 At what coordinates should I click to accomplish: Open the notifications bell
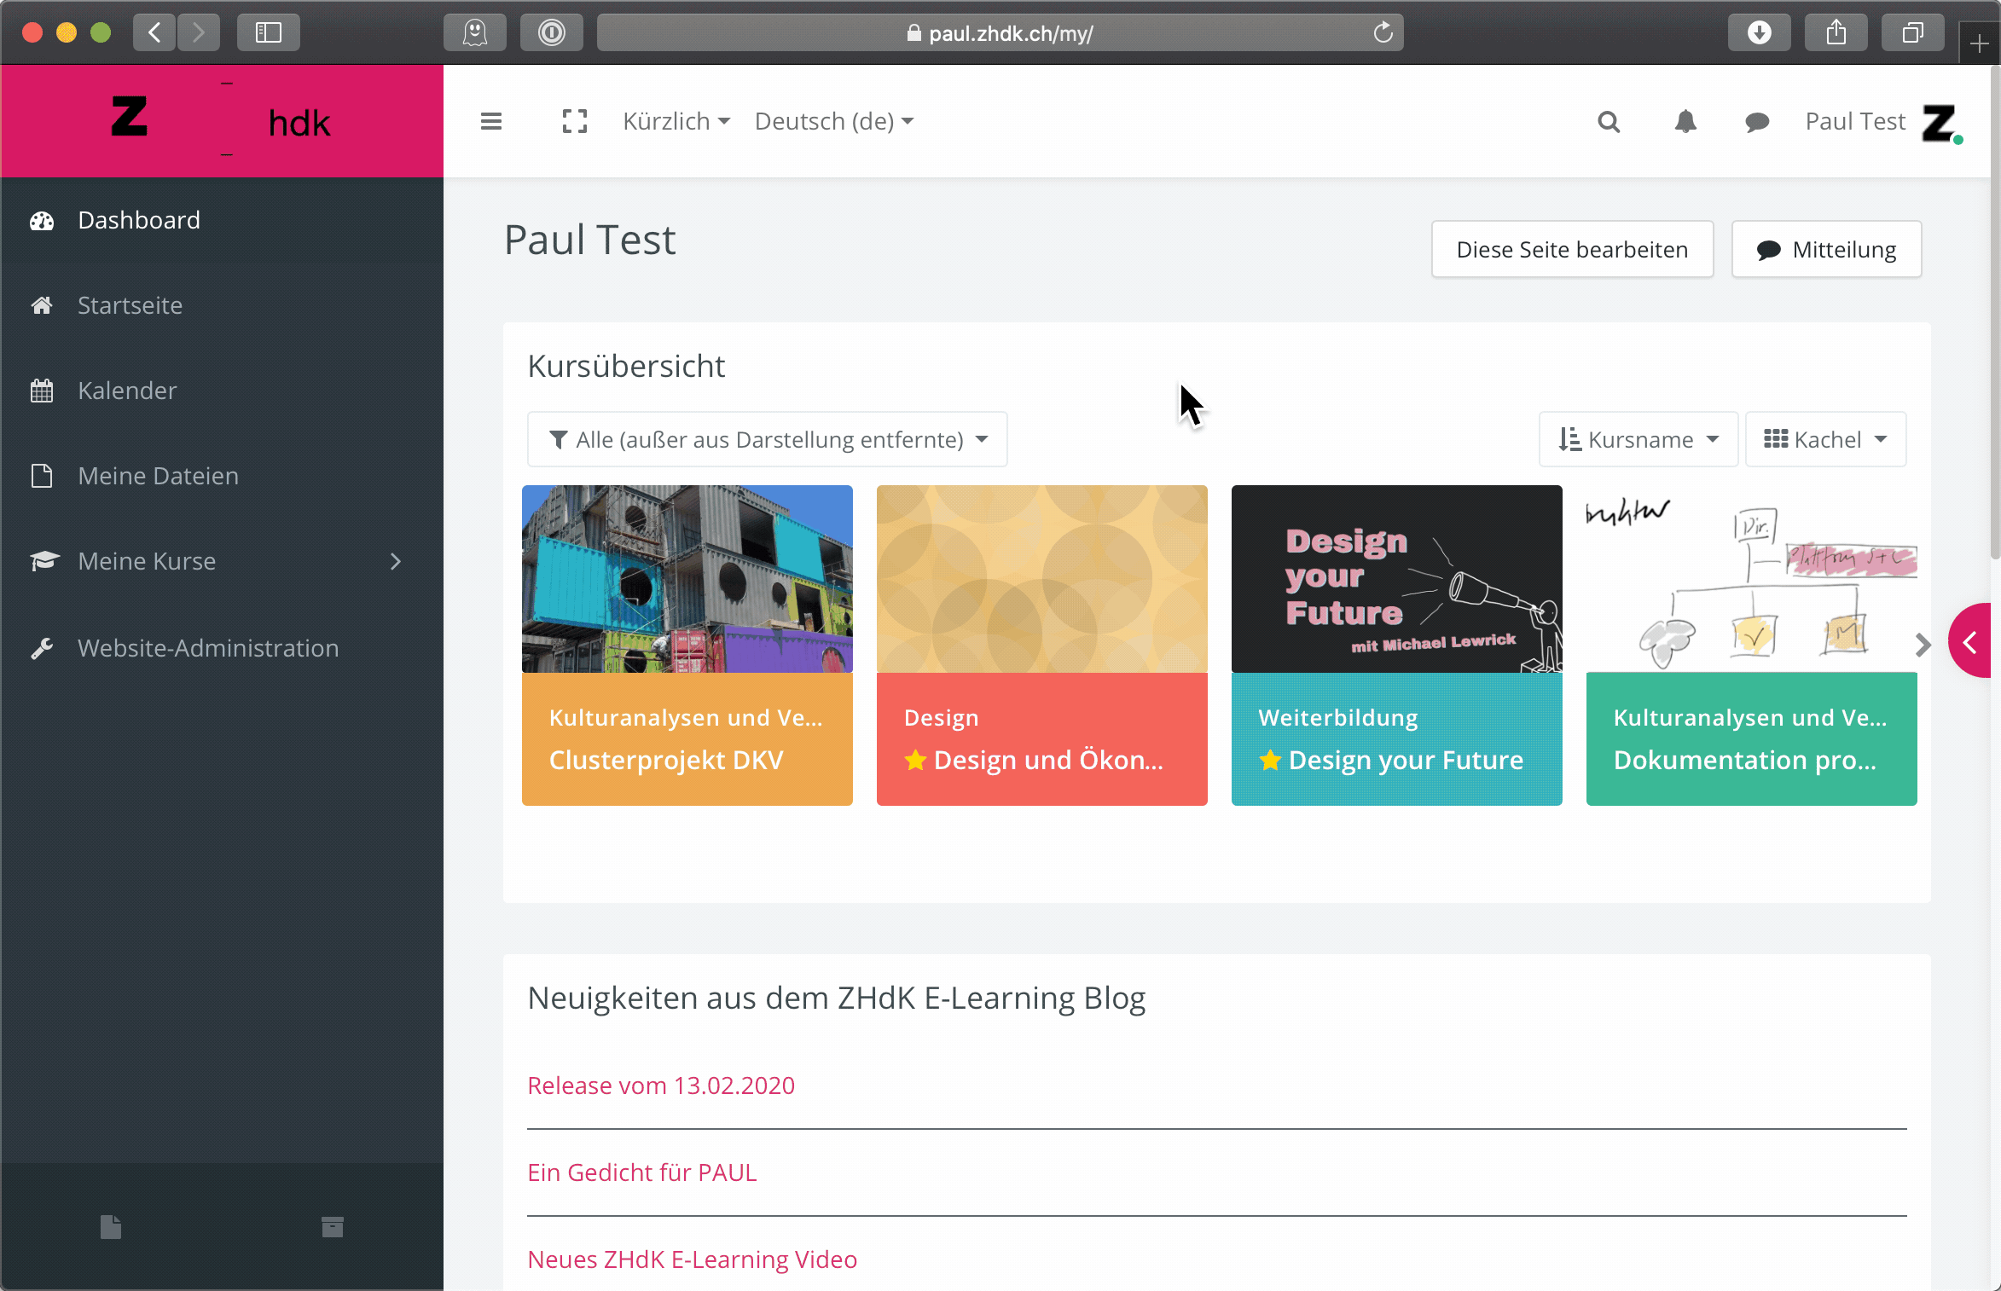(1685, 122)
